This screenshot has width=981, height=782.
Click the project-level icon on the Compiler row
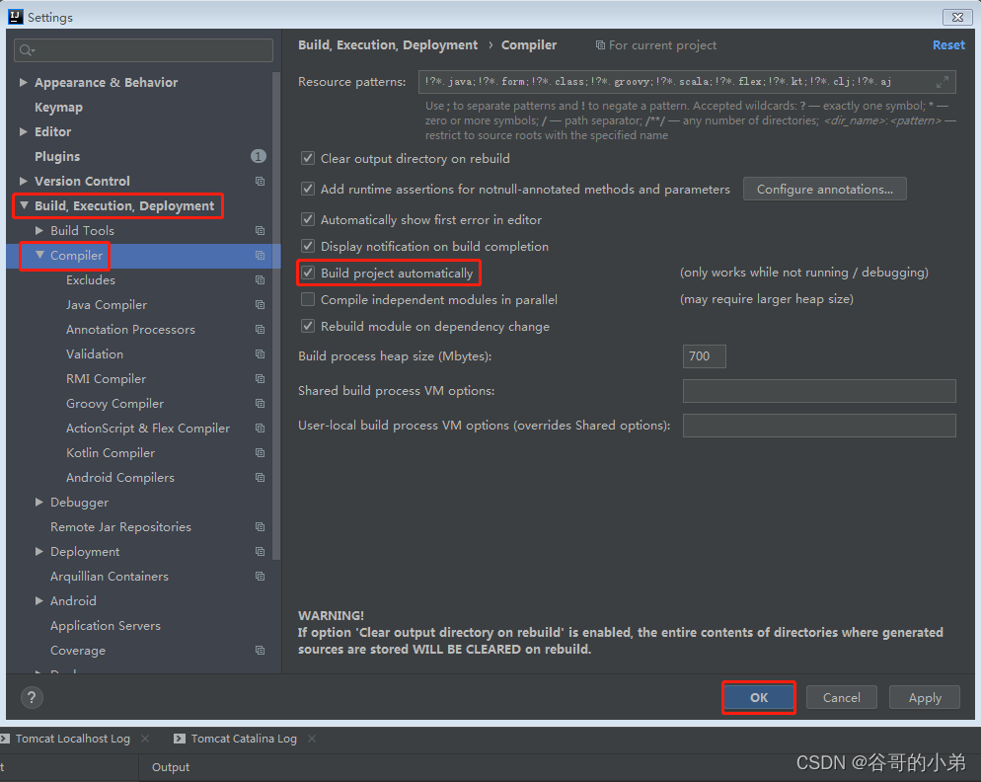tap(261, 256)
